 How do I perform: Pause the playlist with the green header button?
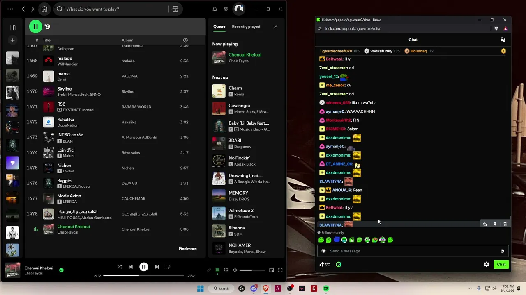click(x=35, y=27)
